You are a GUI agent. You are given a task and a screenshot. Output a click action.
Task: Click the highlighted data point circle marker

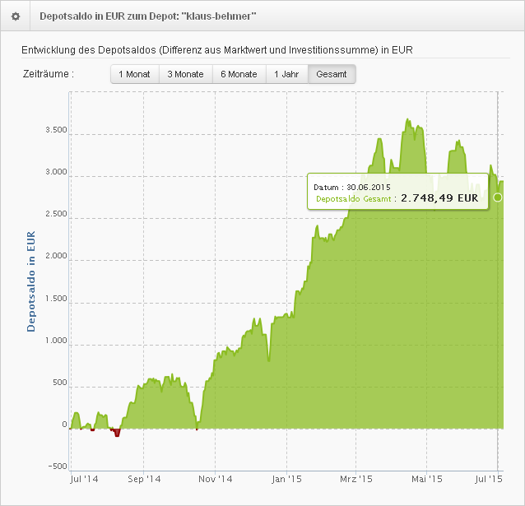497,197
